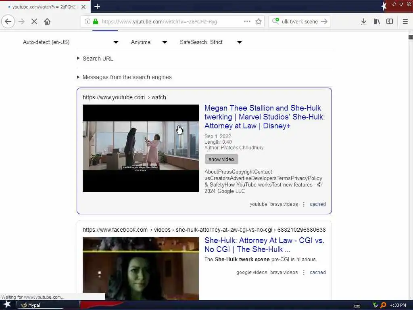Screen dimensions: 413x310
Task: Bookmark this page with the star
Action: click(x=259, y=21)
